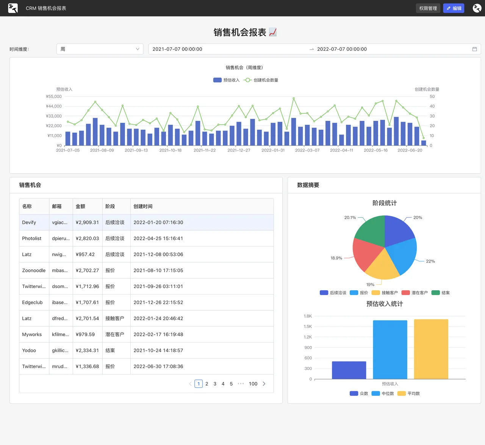
Task: Toggle 预估收入 series in line chart legend
Action: click(x=226, y=80)
